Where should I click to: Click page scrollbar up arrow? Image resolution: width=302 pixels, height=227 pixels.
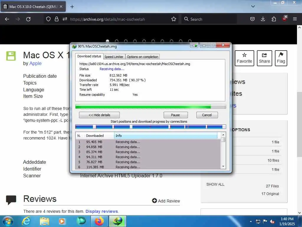click(300, 27)
